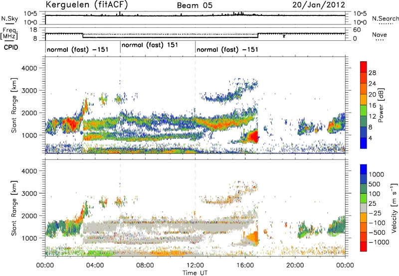This screenshot has width=399, height=276.
Task: Click the dark blue top of the velocity colorbar
Action: (x=364, y=169)
